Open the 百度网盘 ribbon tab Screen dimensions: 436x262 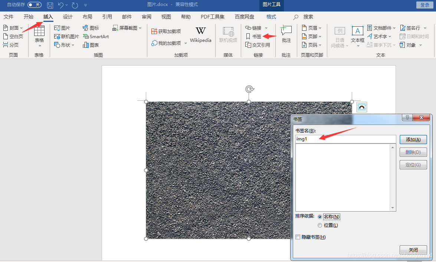tap(245, 17)
